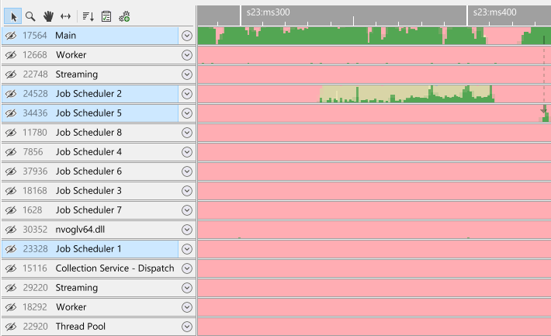Toggle visibility of Job Scheduler 5
551x336 pixels.
[11, 113]
